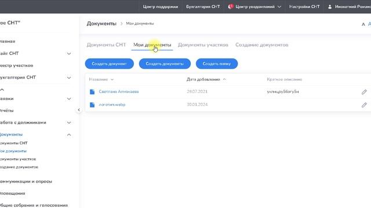Open Бухгалтерия СНТ in top bar
Viewport: 371px width, 208px height.
coord(203,6)
